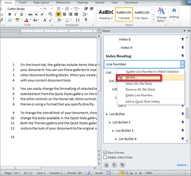This screenshot has height=176, width=191.
Task: Align text left
Action: [x=58, y=14]
